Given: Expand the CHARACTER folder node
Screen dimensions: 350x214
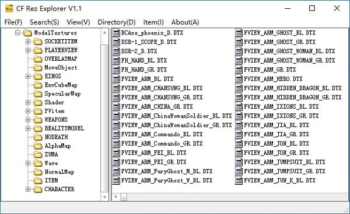Looking at the screenshot, I should click(28, 189).
